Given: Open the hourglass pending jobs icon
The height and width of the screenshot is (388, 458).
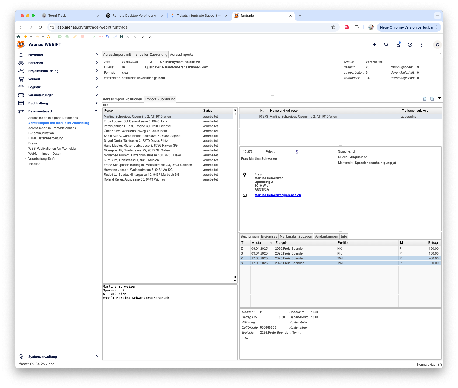Looking at the screenshot, I should [398, 45].
